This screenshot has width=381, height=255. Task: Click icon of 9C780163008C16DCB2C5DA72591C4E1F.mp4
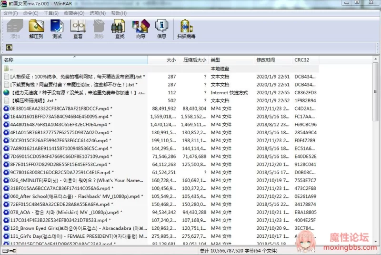pos(6,172)
